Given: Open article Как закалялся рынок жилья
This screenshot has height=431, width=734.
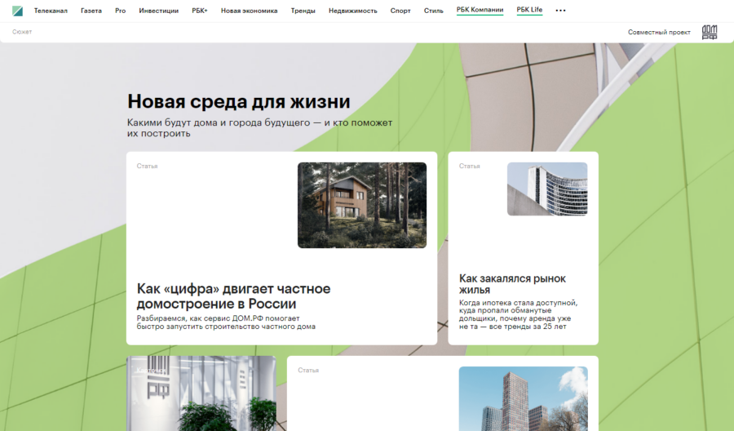Looking at the screenshot, I should [513, 284].
